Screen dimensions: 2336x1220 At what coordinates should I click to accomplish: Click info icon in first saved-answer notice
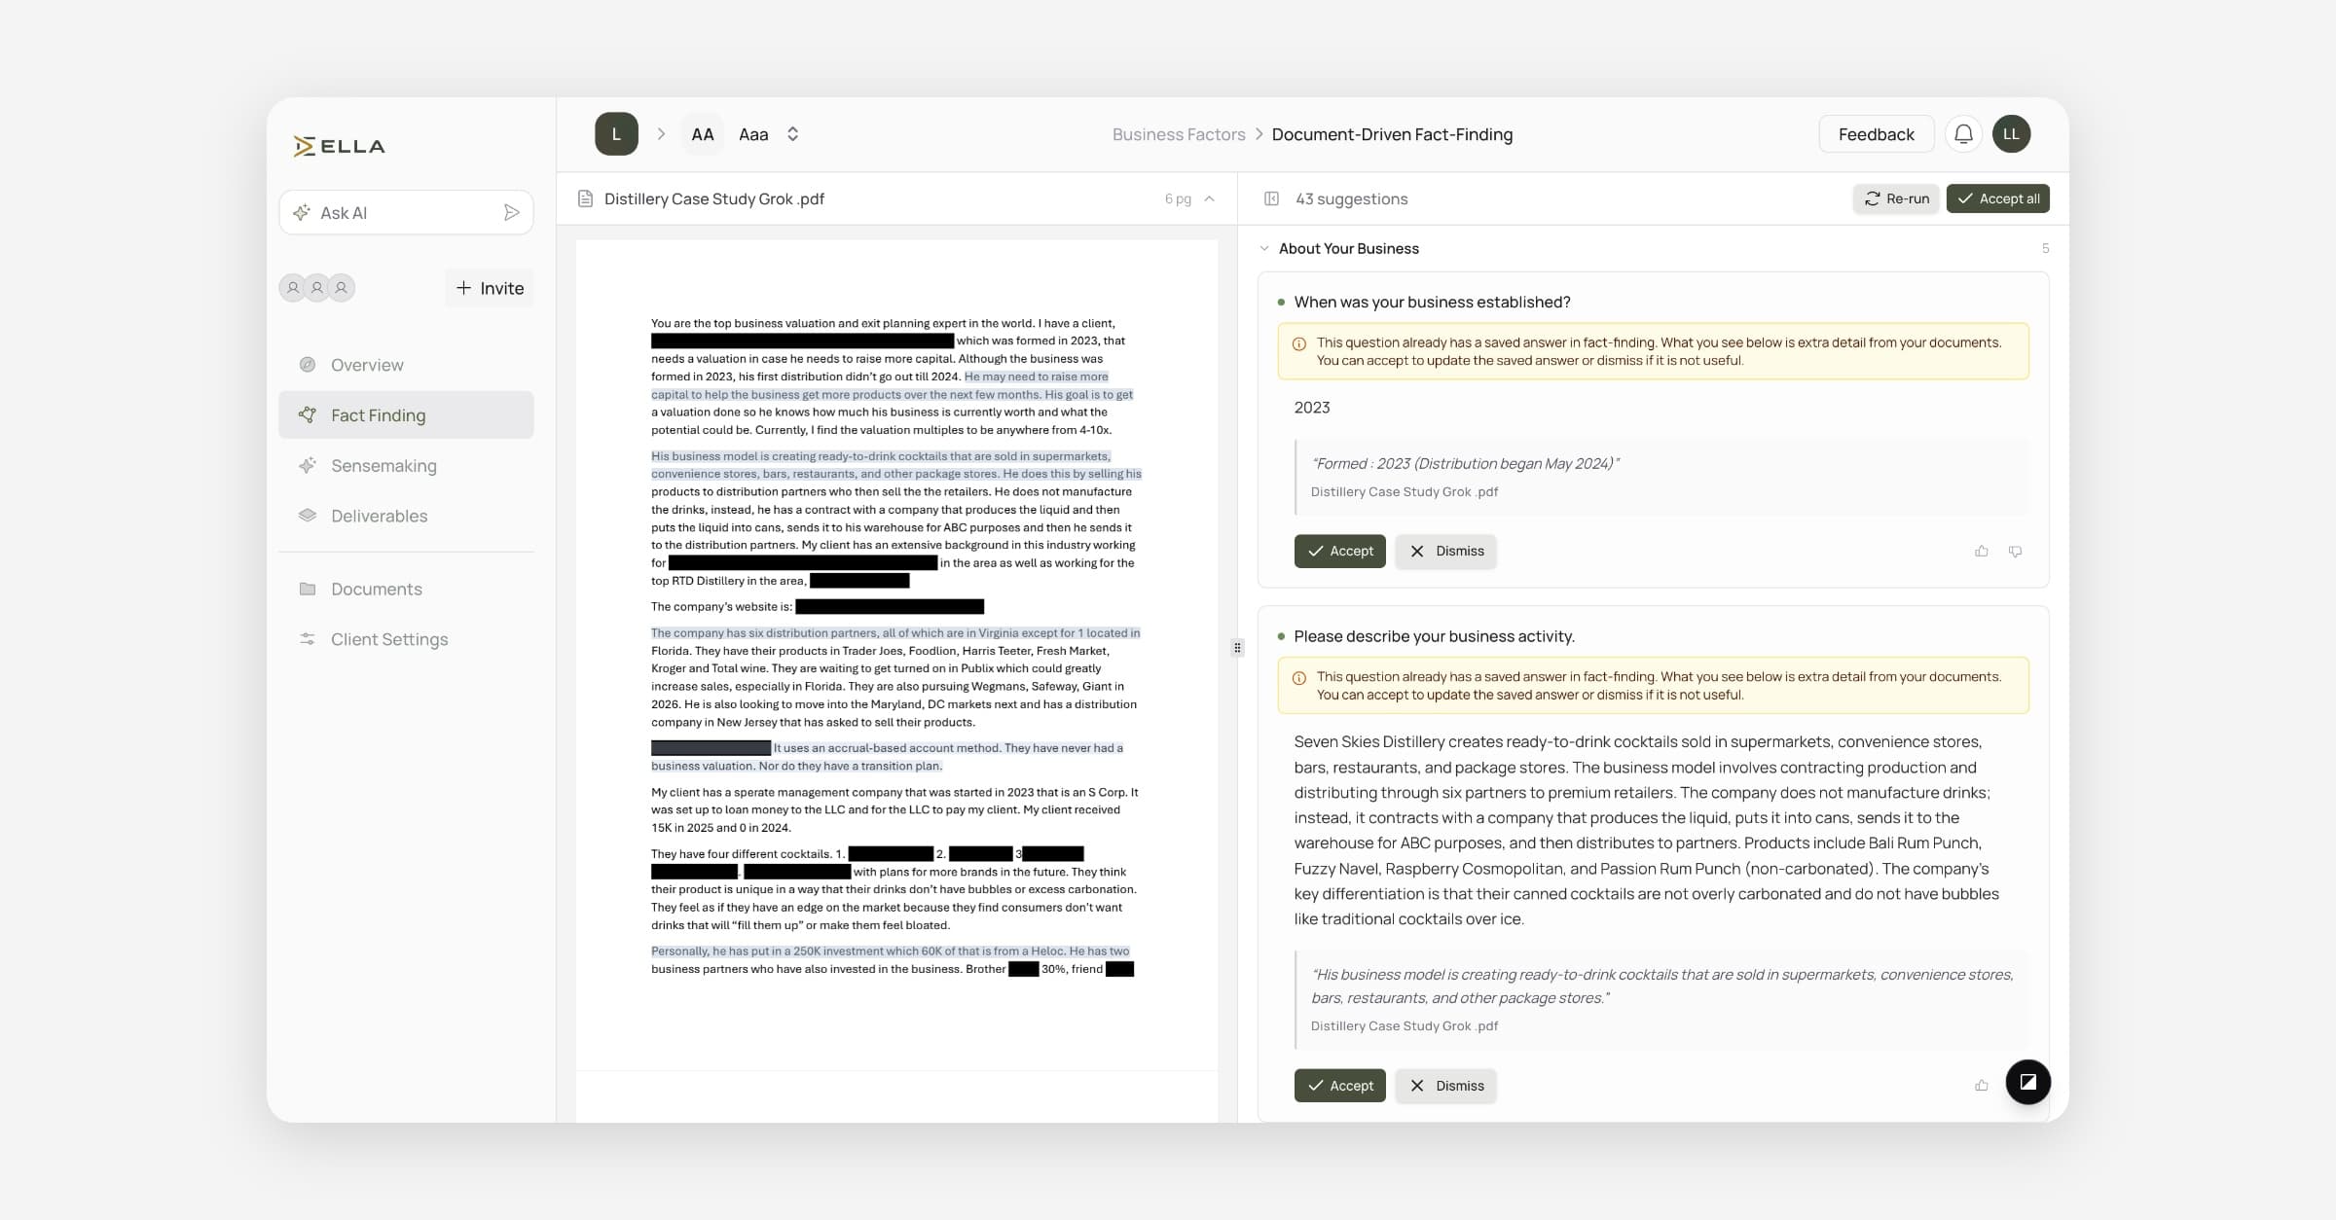tap(1299, 343)
